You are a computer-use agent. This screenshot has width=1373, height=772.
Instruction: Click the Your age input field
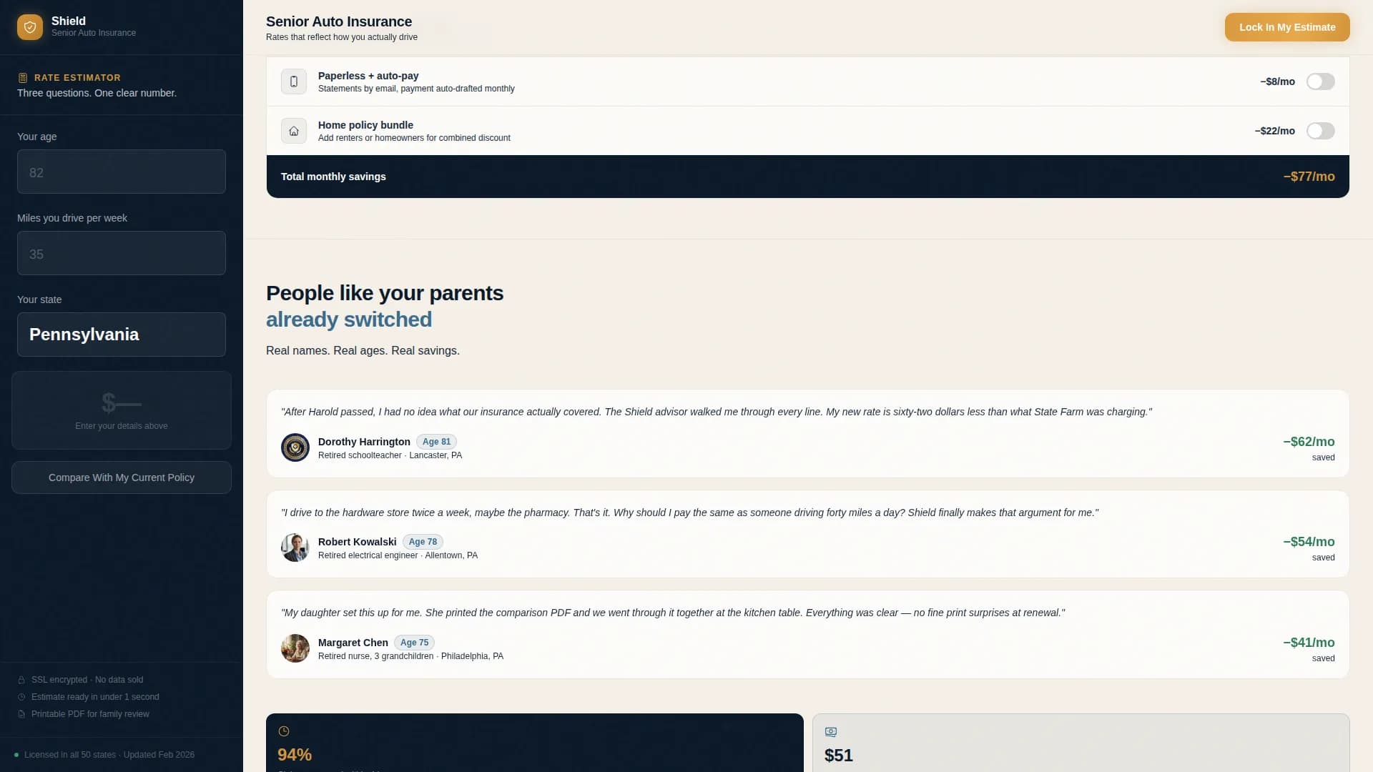pyautogui.click(x=122, y=172)
